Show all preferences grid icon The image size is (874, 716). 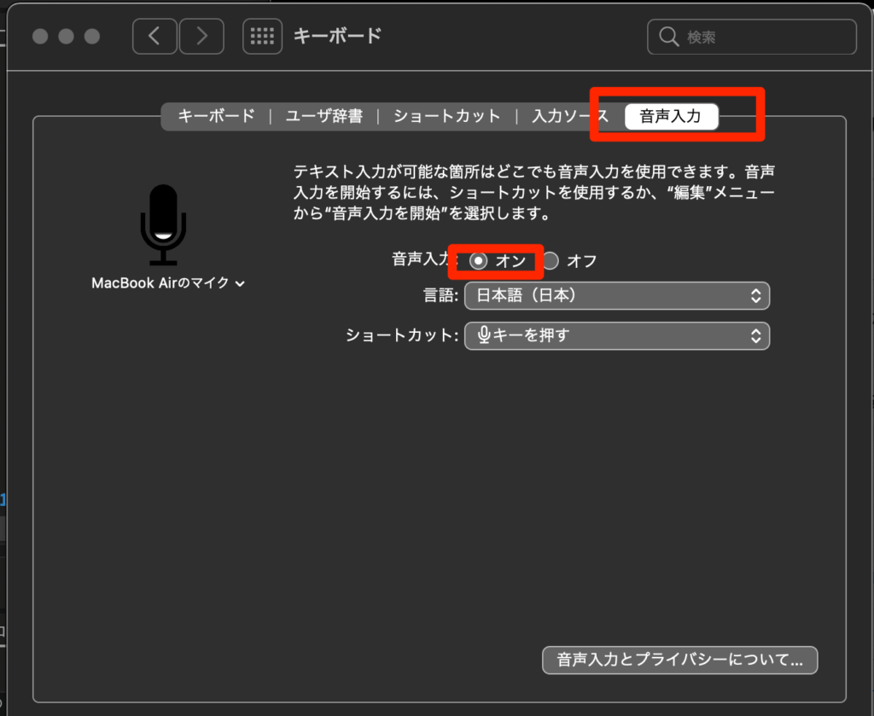262,36
